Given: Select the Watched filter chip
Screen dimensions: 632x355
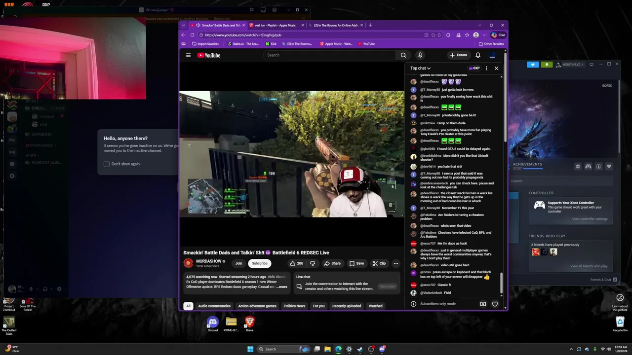Looking at the screenshot, I should [375, 306].
